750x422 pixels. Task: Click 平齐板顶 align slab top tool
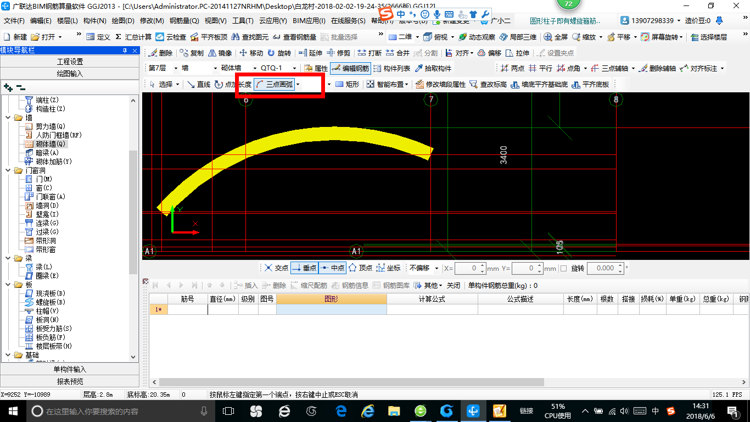[x=209, y=37]
